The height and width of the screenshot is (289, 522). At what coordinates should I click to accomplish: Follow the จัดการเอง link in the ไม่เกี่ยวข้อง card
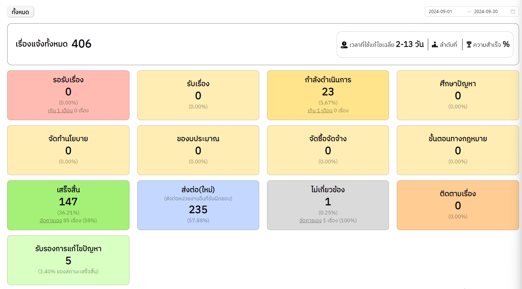310,221
